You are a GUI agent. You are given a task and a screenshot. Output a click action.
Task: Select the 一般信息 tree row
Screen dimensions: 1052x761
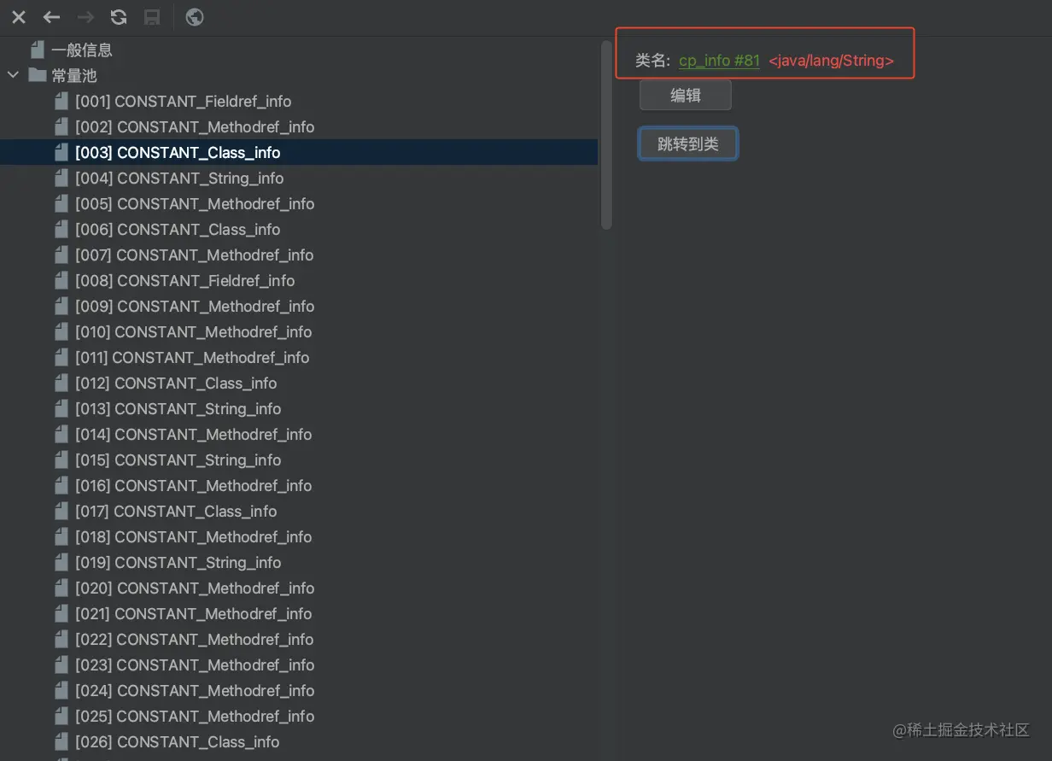(x=299, y=50)
